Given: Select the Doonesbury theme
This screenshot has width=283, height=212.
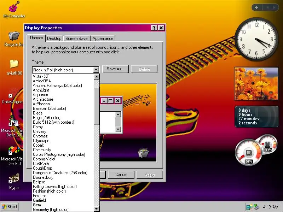Looking at the screenshot, I should tap(63, 177).
